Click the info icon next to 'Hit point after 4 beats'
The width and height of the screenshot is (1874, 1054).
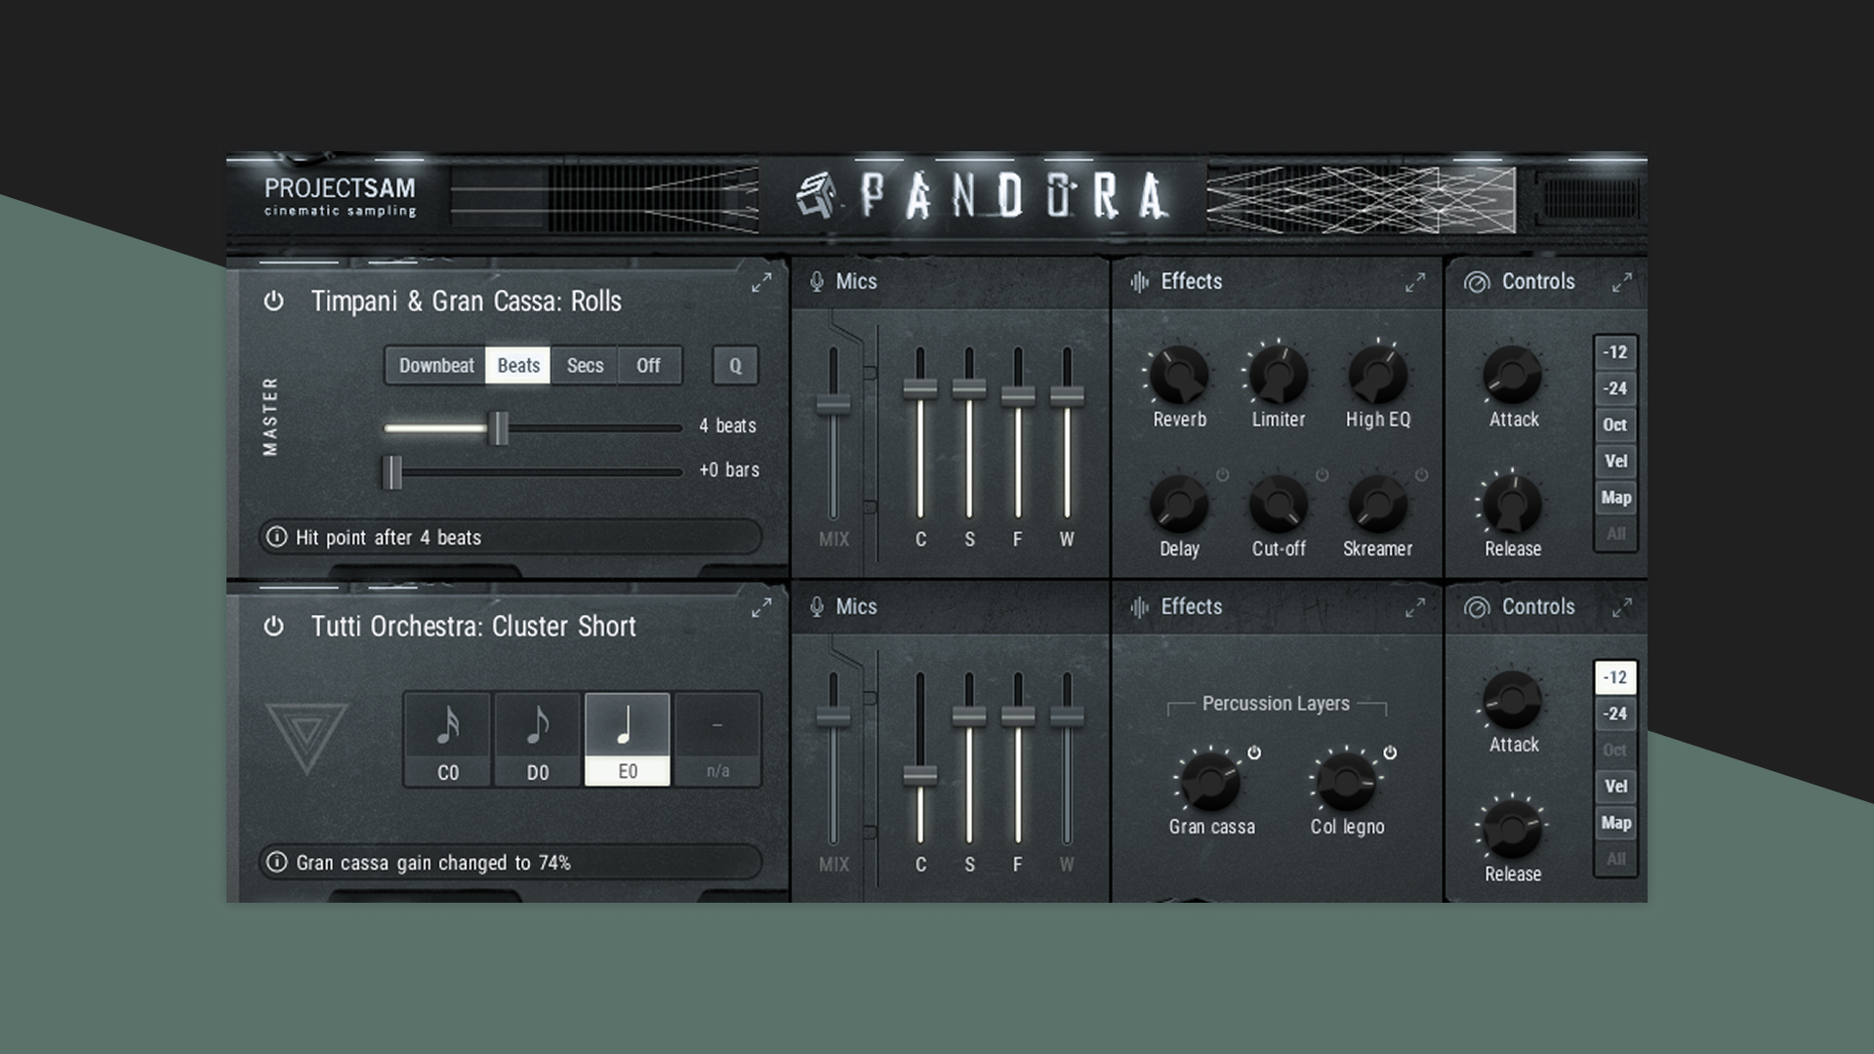275,537
